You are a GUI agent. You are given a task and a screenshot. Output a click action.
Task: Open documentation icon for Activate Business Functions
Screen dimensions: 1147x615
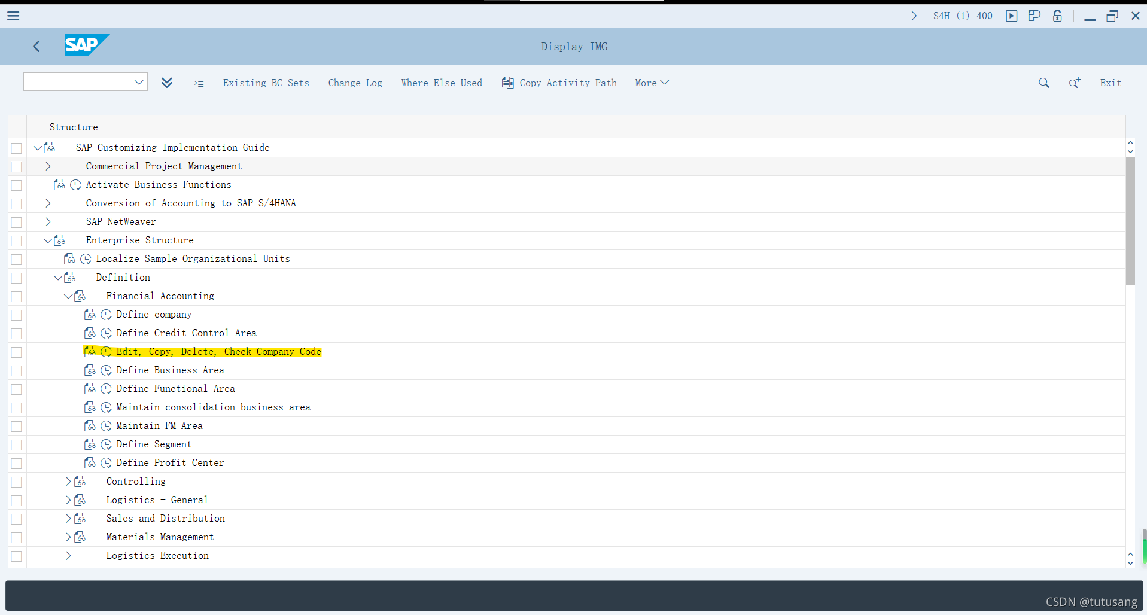[59, 185]
